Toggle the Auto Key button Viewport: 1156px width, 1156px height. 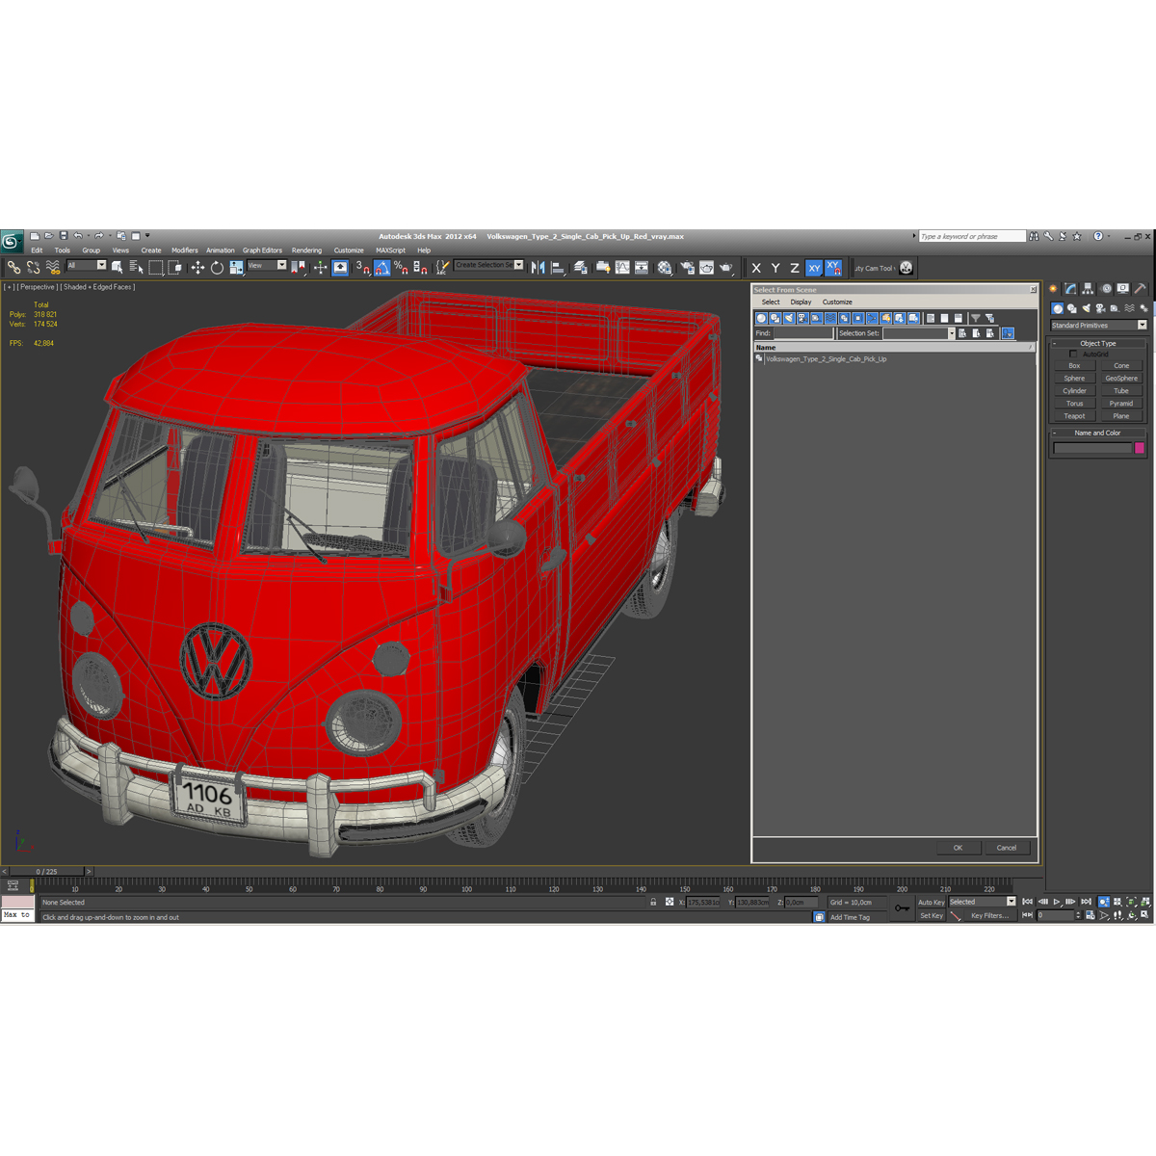click(931, 903)
